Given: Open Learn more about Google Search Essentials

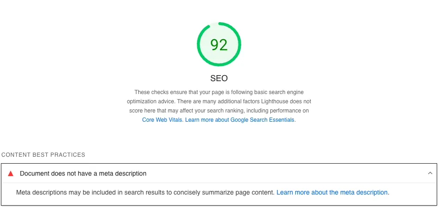Looking at the screenshot, I should click(x=240, y=120).
